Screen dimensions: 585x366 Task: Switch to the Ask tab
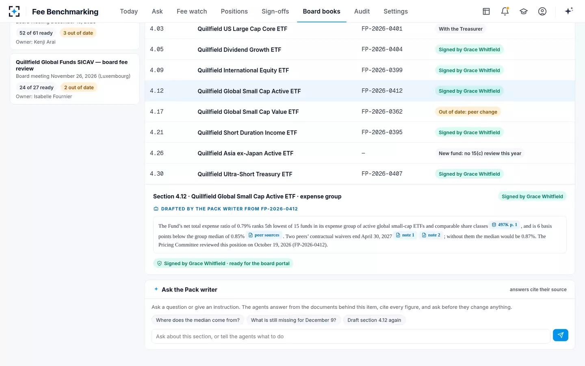tap(157, 11)
